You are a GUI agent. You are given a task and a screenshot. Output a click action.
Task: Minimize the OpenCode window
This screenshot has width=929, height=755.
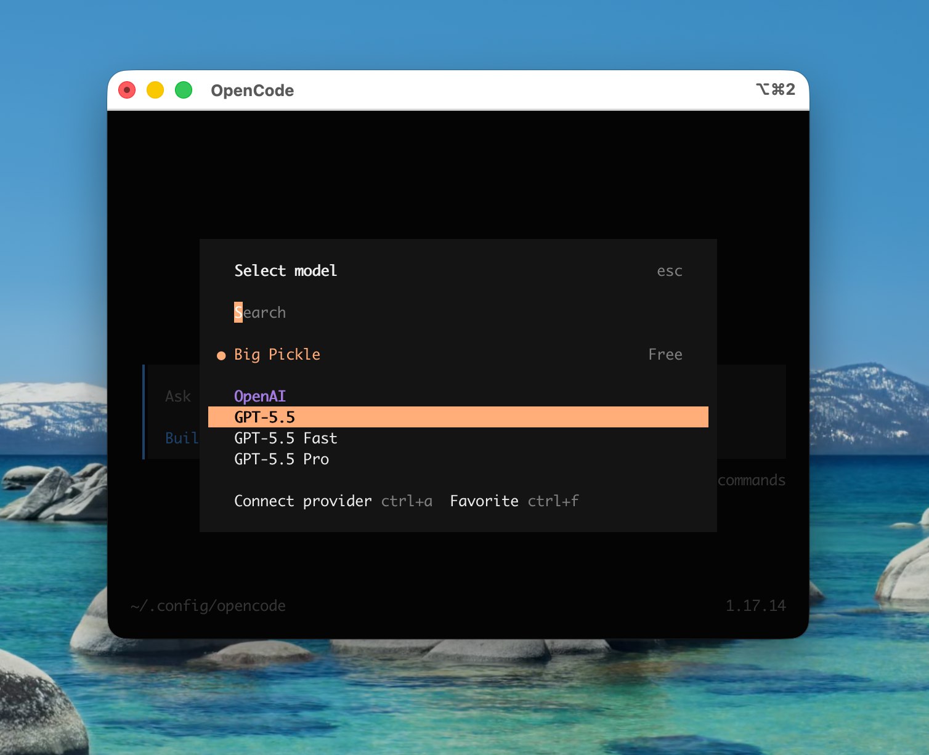tap(155, 90)
